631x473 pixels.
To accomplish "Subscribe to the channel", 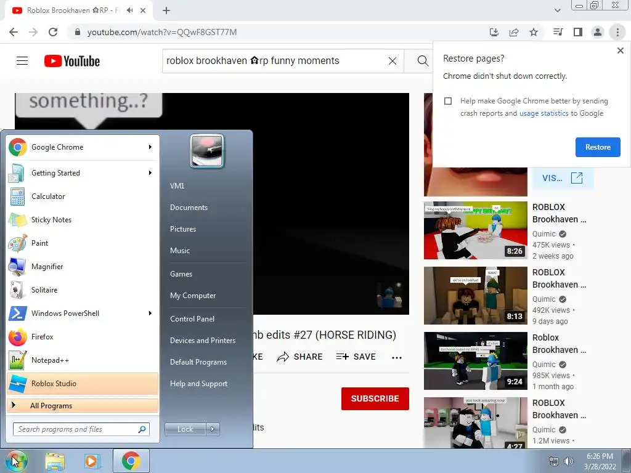I will (x=375, y=398).
